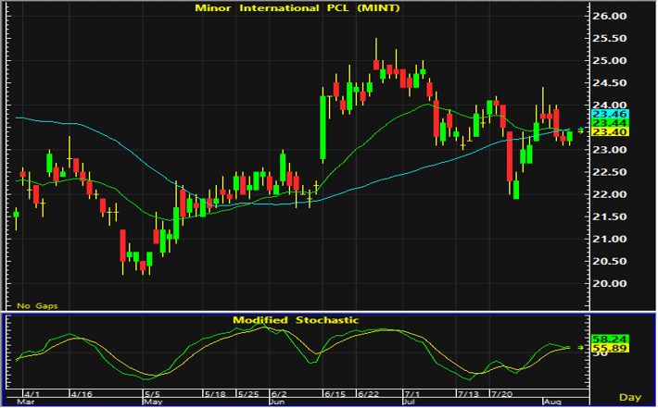This screenshot has width=658, height=408.
Task: Select the Modified Stochastic indicator title
Action: 296,320
